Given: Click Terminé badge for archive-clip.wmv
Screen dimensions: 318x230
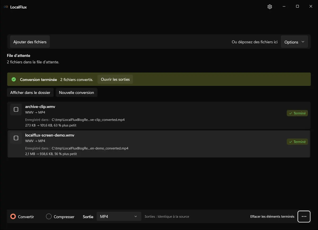Looking at the screenshot, I should click(297, 113).
